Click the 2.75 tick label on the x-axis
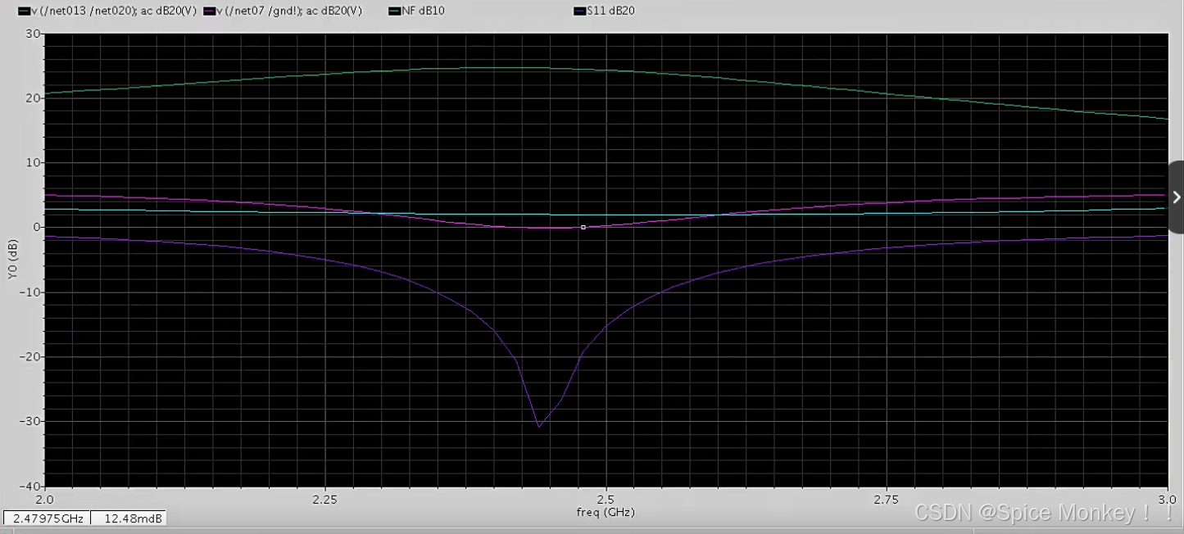Viewport: 1184px width, 534px height. [887, 500]
